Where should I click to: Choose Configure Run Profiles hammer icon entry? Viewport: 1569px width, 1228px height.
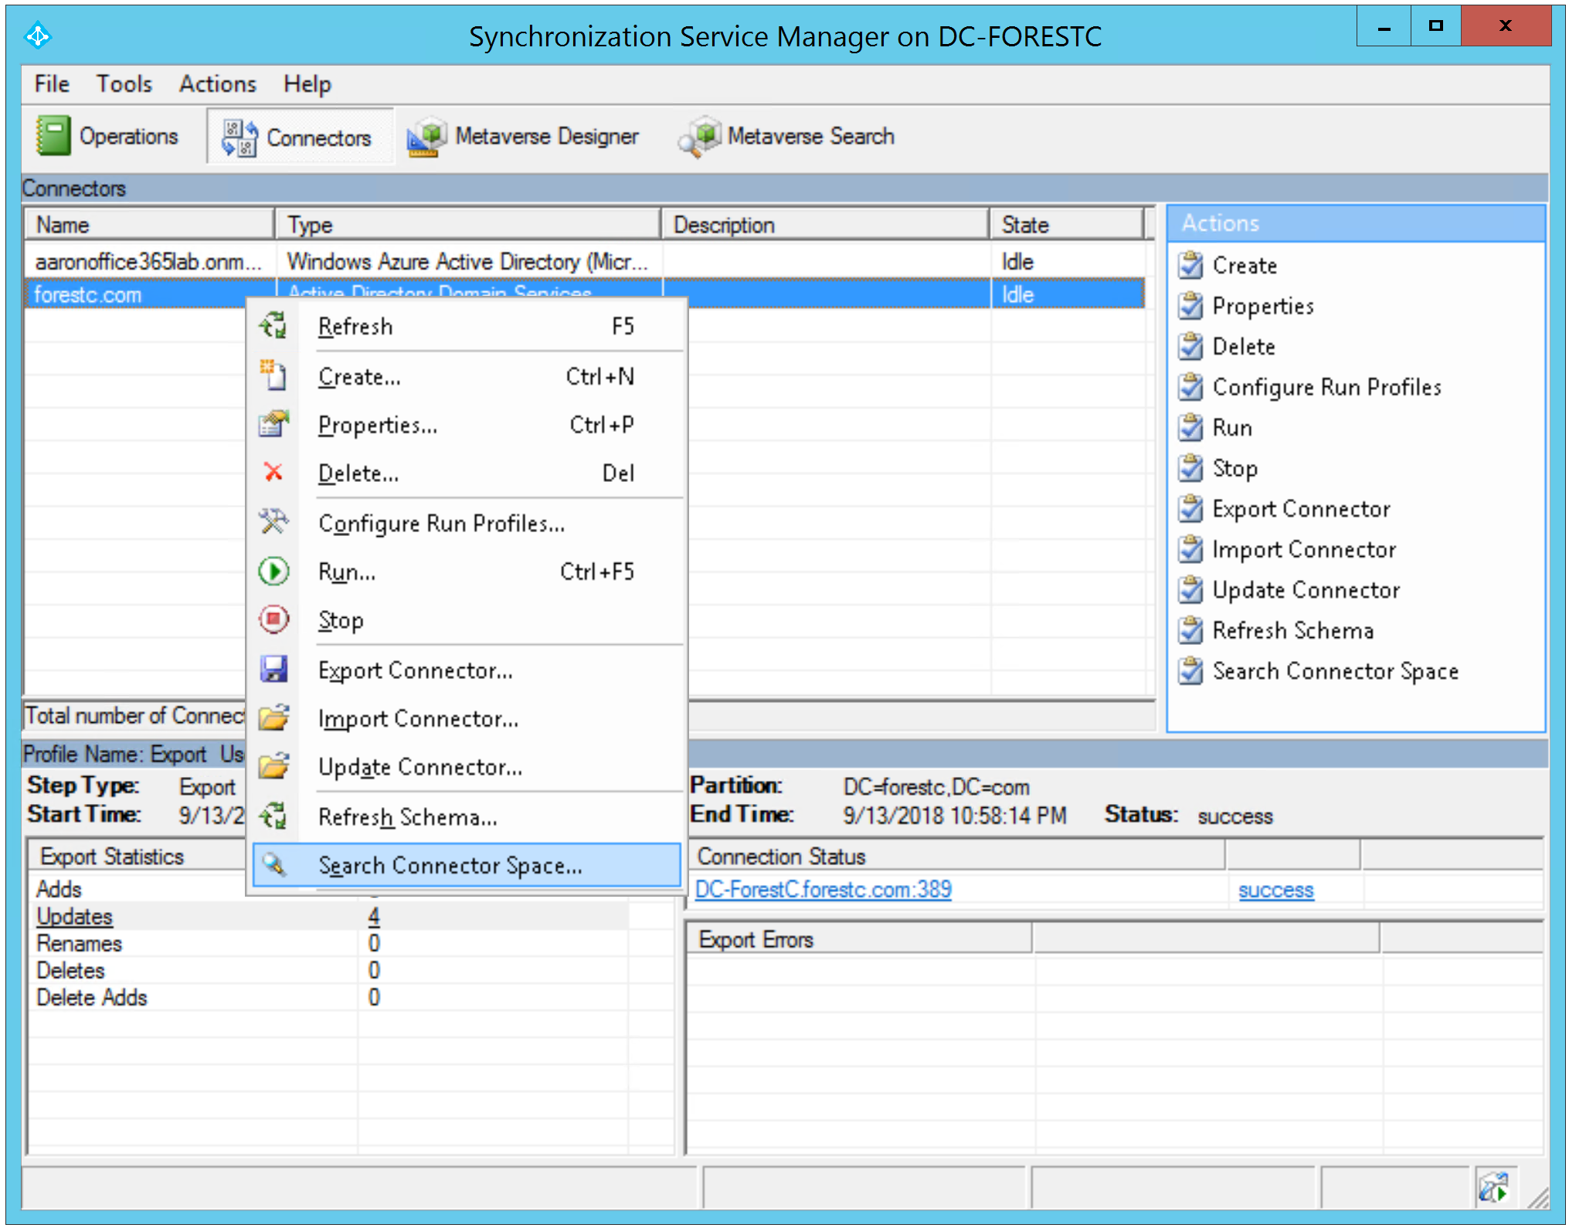pos(273,523)
